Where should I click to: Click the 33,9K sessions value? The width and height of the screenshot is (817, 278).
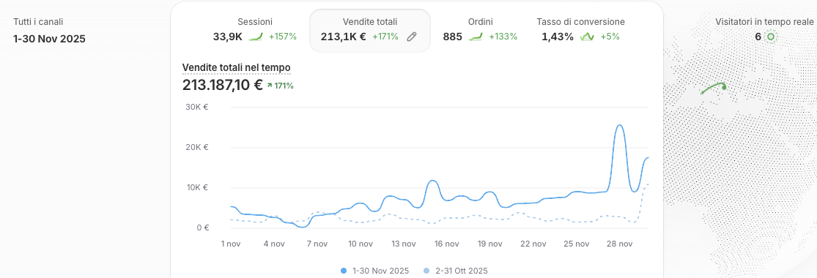tap(228, 37)
